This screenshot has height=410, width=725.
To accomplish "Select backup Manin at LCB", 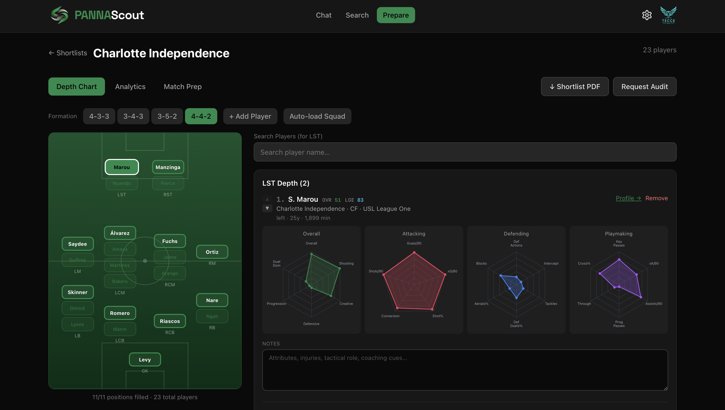I will click(120, 329).
